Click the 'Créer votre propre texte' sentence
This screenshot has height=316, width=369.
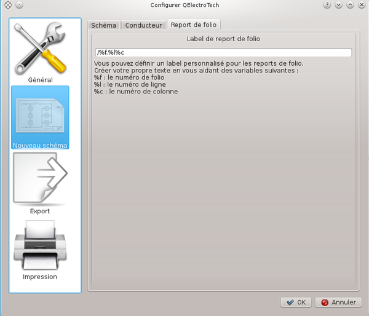click(x=196, y=70)
